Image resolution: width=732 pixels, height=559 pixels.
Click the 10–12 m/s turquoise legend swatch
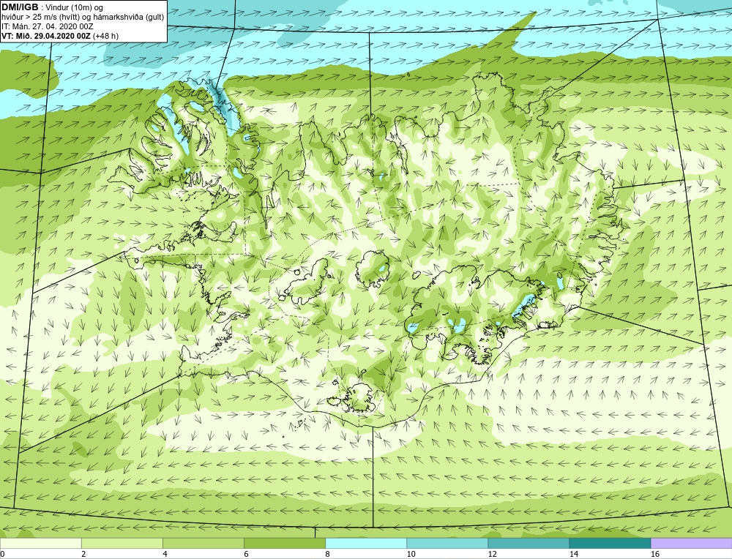point(447,543)
